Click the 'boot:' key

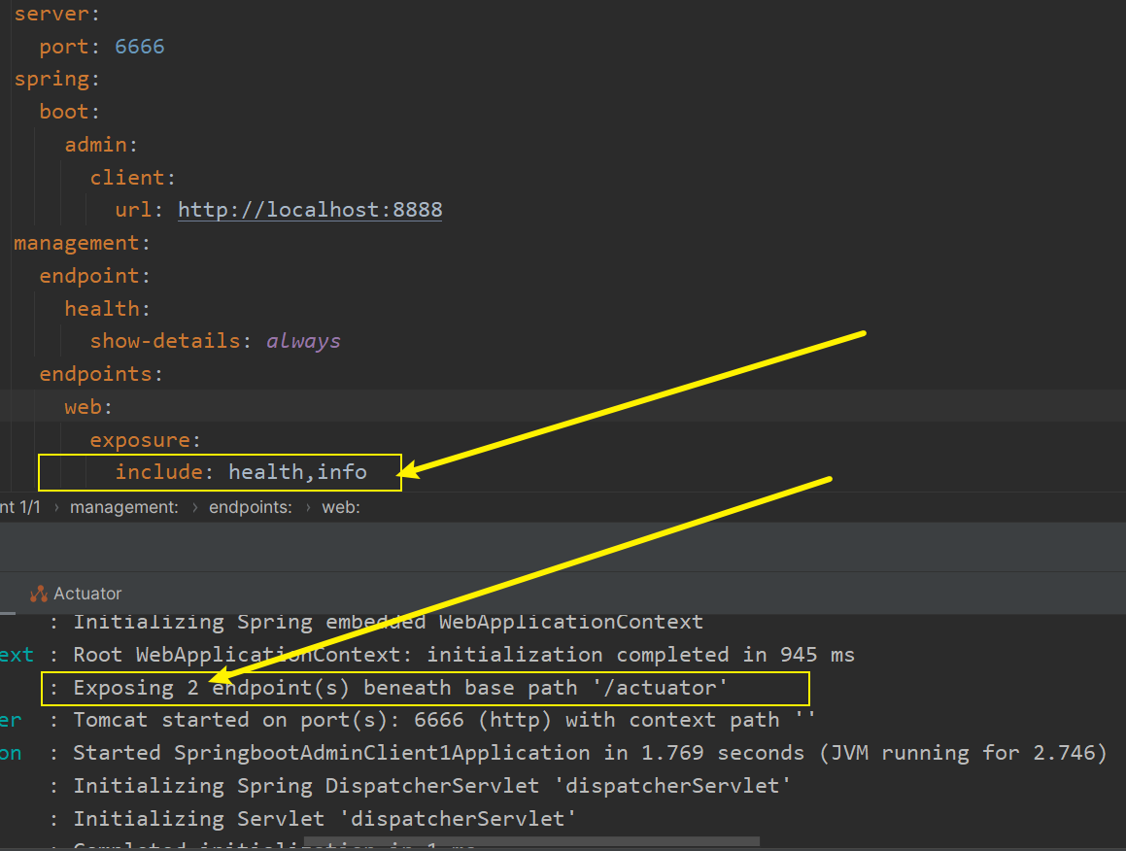click(x=69, y=112)
